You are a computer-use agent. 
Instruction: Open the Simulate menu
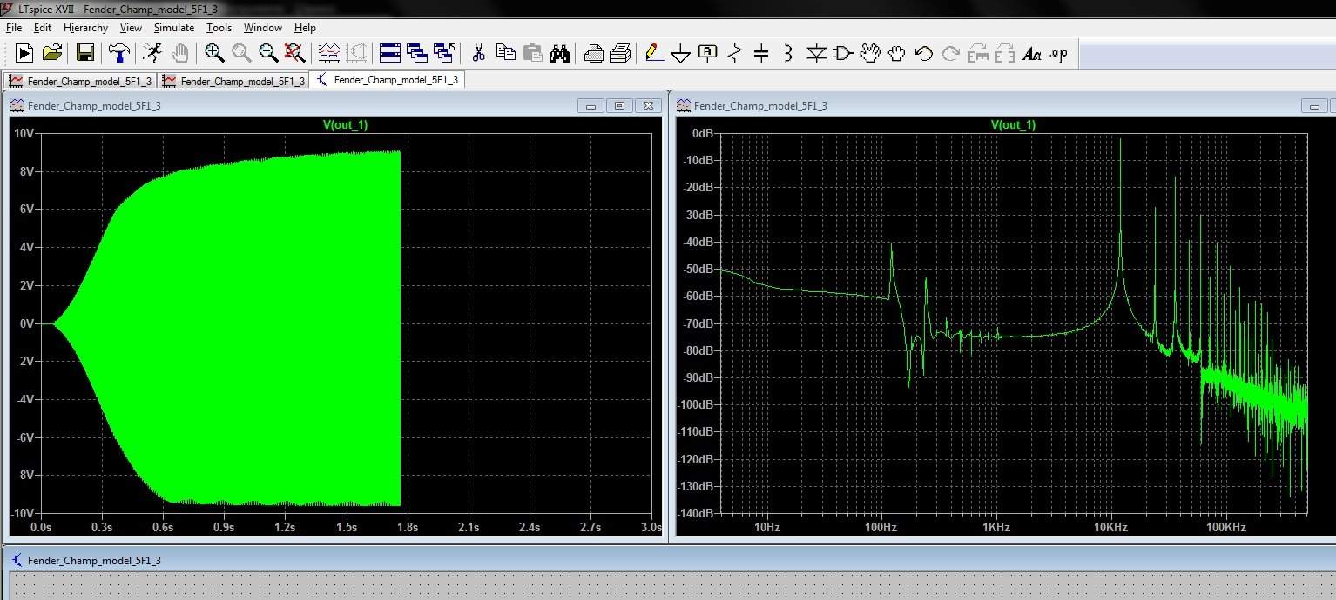[173, 28]
